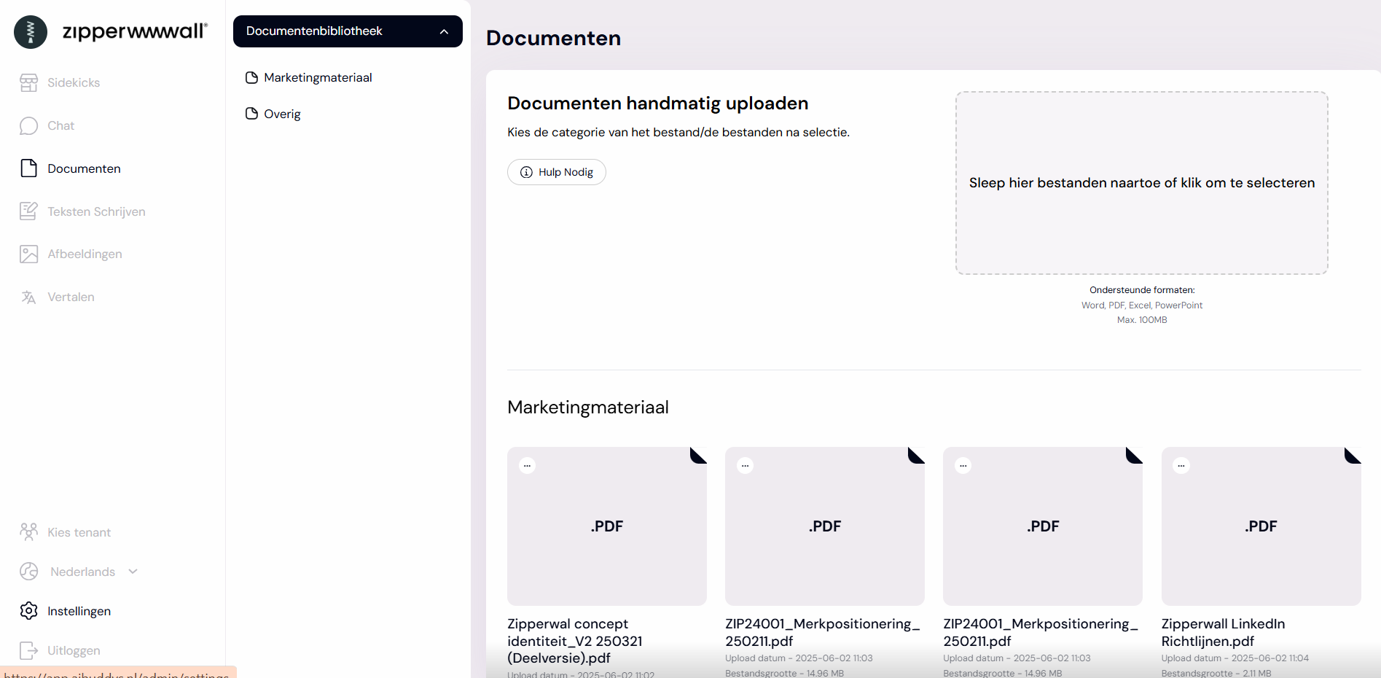The image size is (1381, 678).
Task: Click zipperwall wordmark text
Action: 135,31
